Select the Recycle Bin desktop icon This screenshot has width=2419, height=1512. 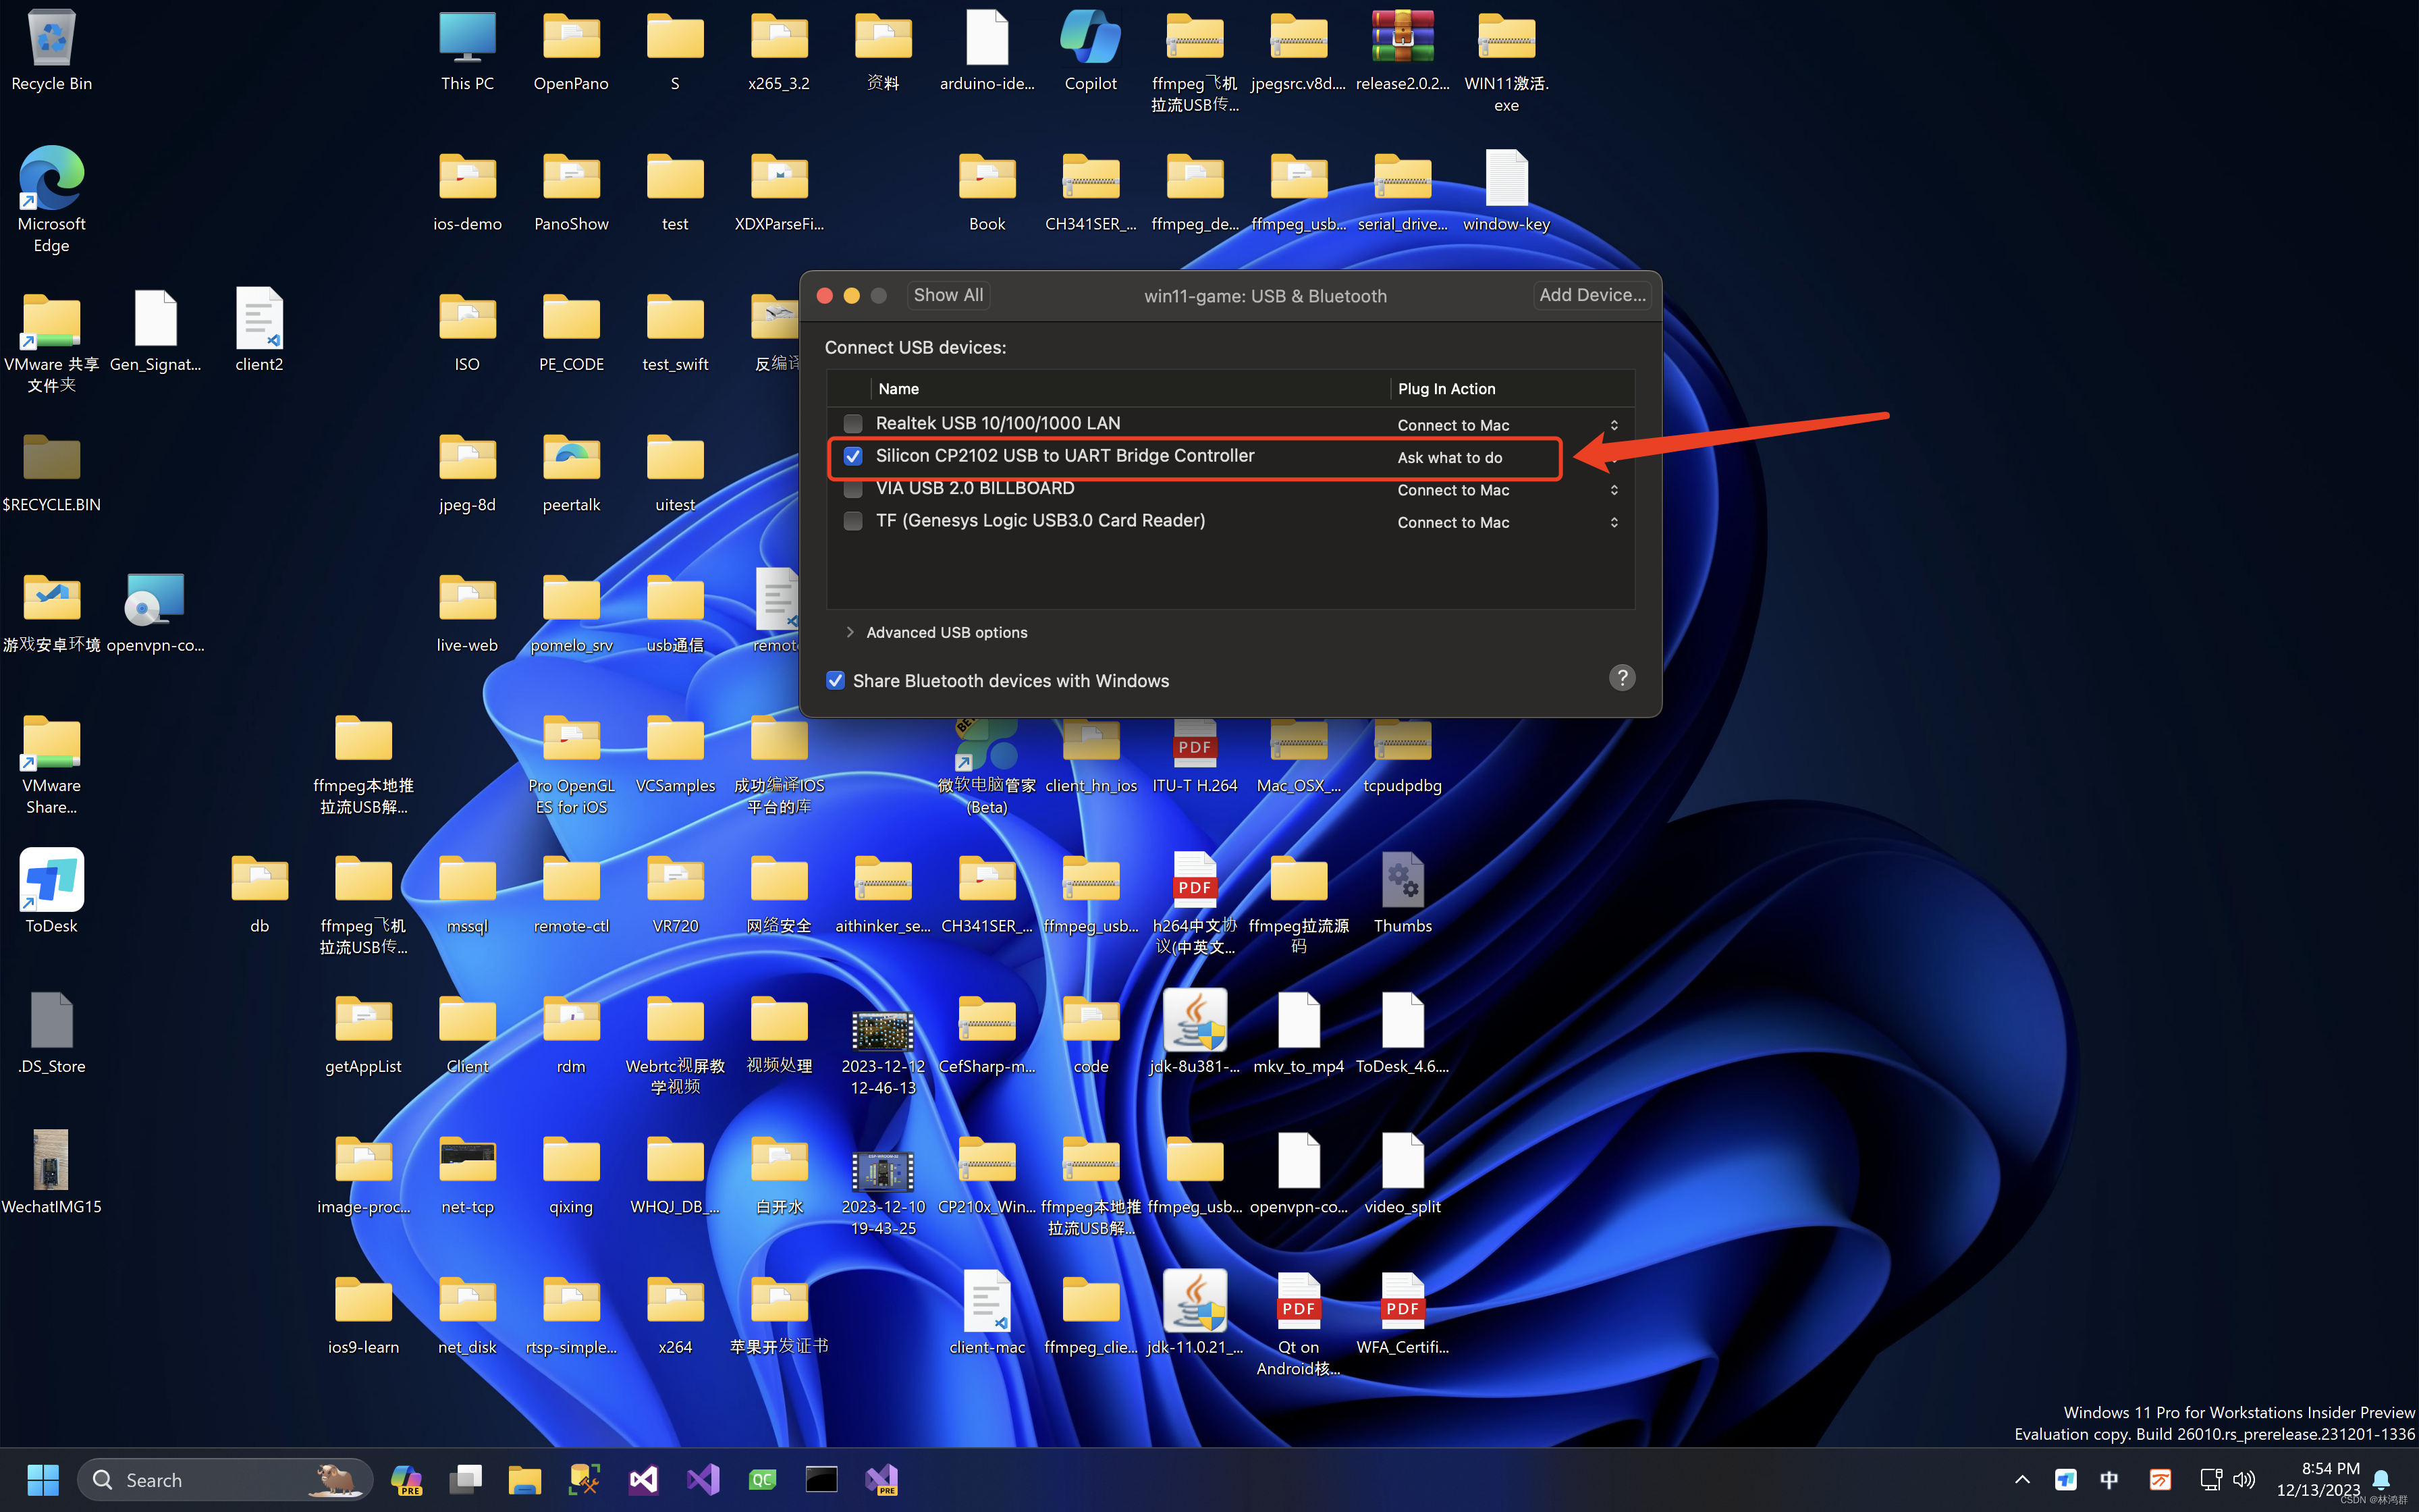[52, 50]
